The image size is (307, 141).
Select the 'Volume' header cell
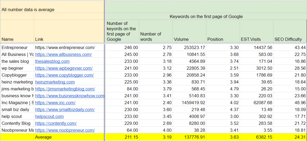189,31
